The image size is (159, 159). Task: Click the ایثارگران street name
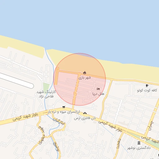[x=59, y=121]
